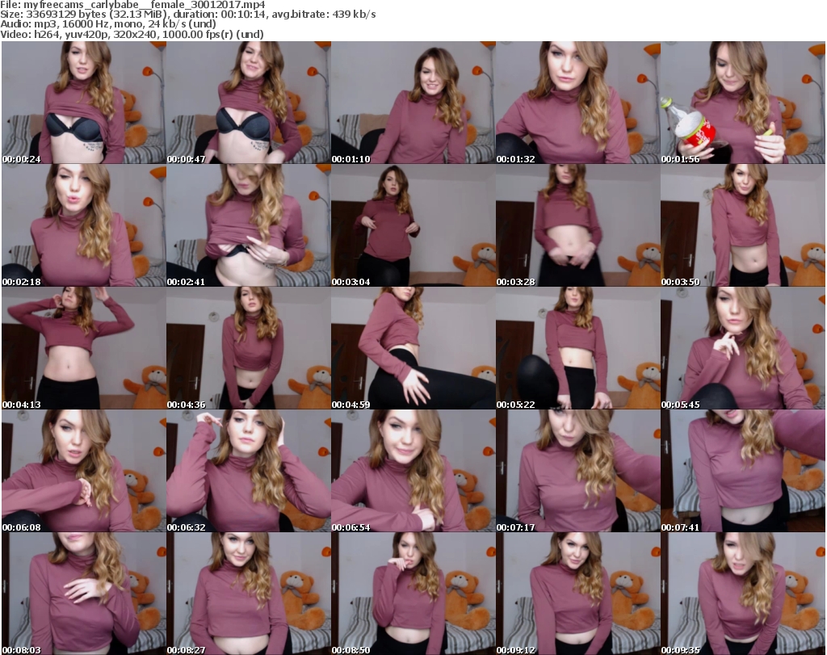Screen dimensions: 827x655
Task: Select the thumbnail stamped 00:04:36
Action: [249, 348]
